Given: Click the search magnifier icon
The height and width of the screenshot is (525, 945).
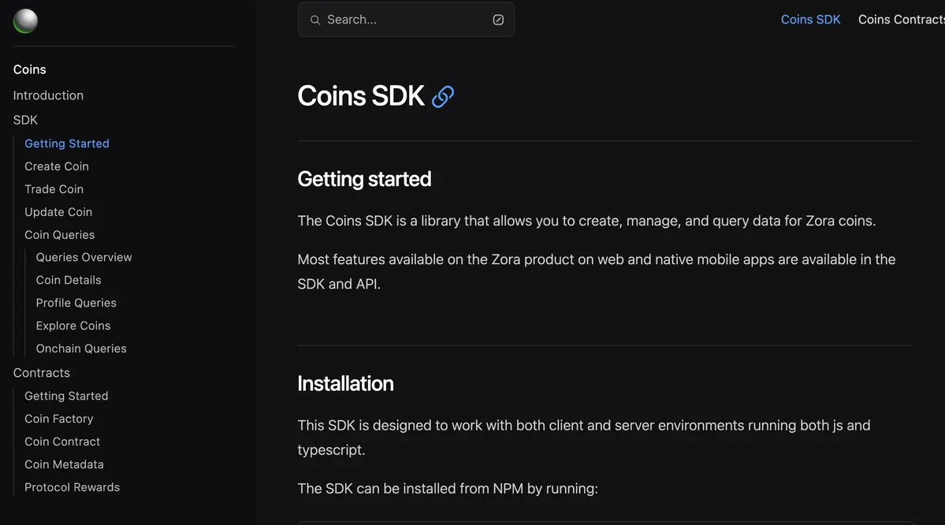Looking at the screenshot, I should pyautogui.click(x=315, y=20).
